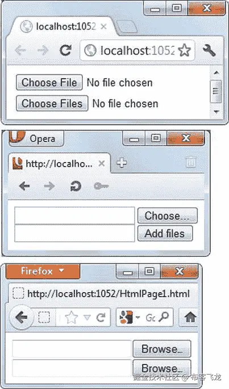Open the Firefox orange menu dropdown
The height and width of the screenshot is (389, 229).
click(x=43, y=271)
